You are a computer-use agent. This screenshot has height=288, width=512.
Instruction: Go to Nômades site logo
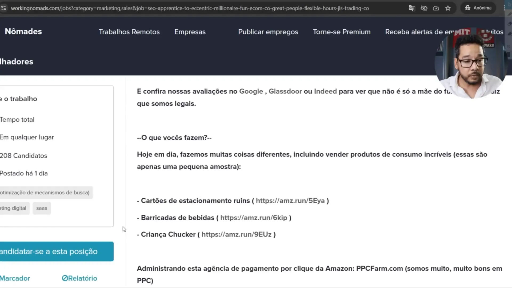23,31
